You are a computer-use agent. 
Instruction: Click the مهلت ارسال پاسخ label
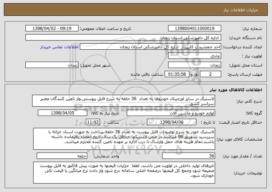(x=245, y=74)
